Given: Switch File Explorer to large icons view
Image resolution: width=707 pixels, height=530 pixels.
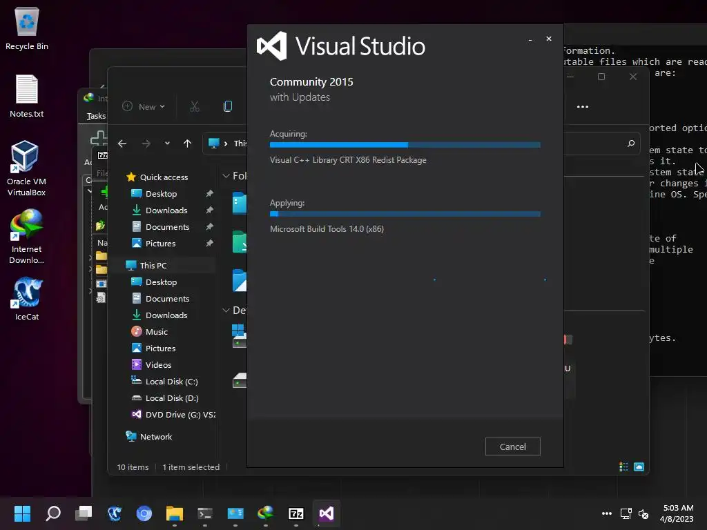Looking at the screenshot, I should click(639, 467).
